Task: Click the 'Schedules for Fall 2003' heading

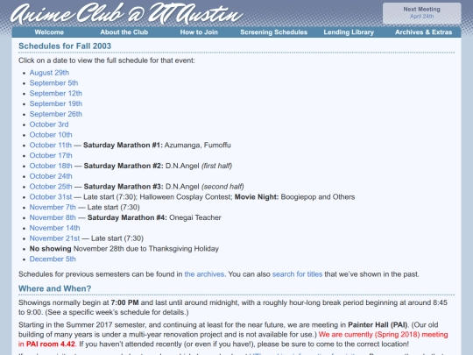Action: [x=65, y=46]
